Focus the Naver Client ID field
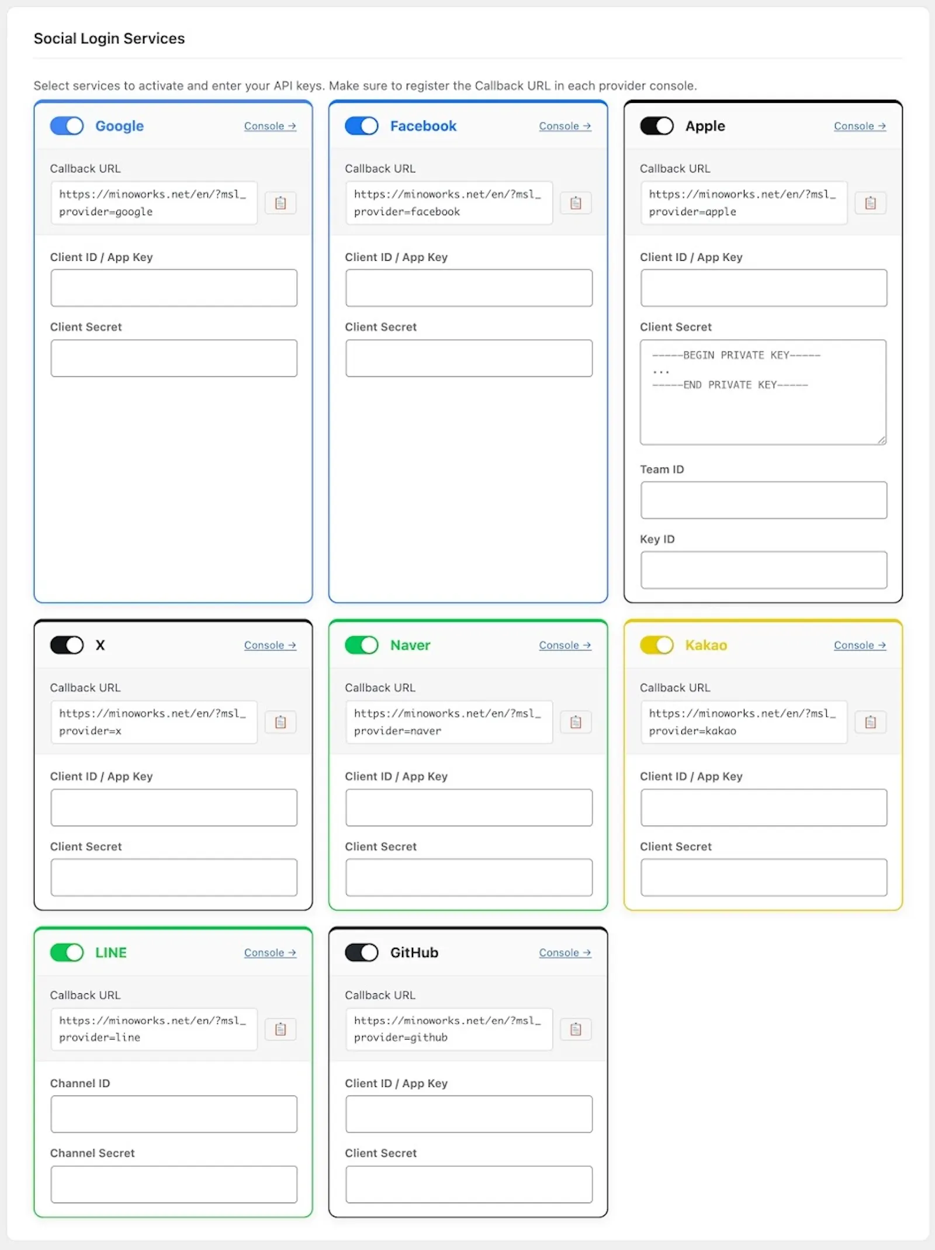The width and height of the screenshot is (935, 1250). pyautogui.click(x=469, y=807)
